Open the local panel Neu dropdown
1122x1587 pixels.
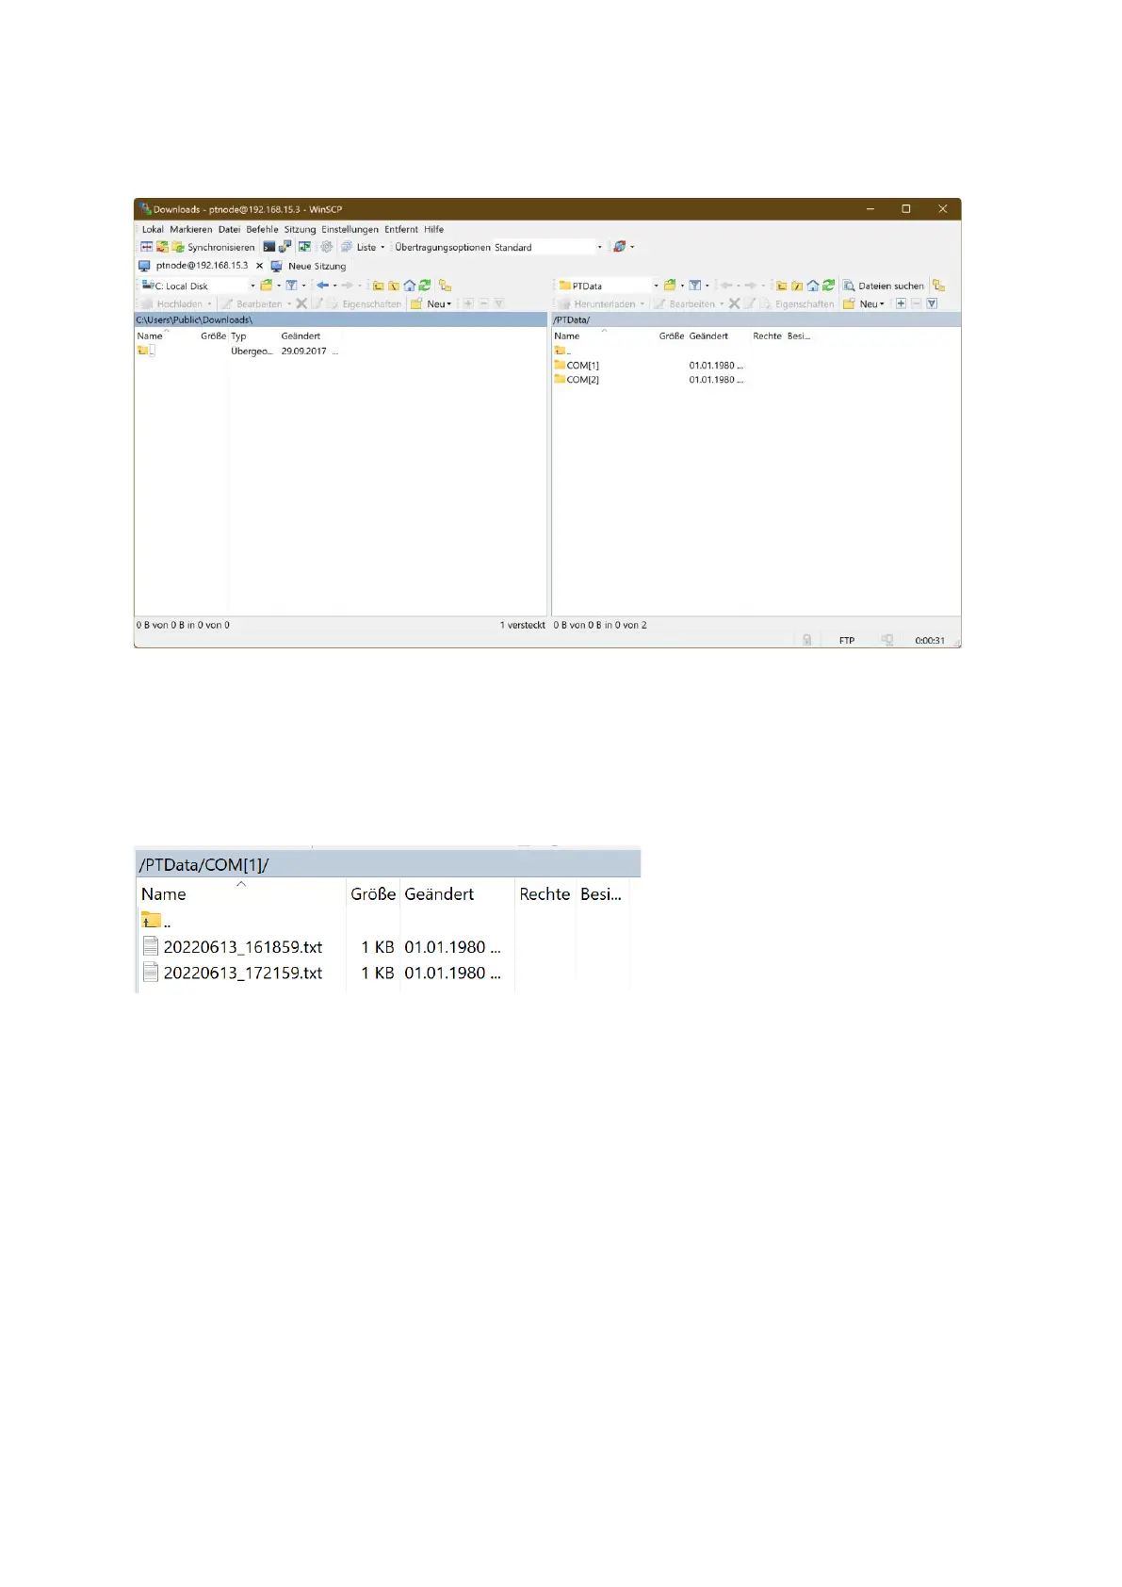[x=431, y=304]
